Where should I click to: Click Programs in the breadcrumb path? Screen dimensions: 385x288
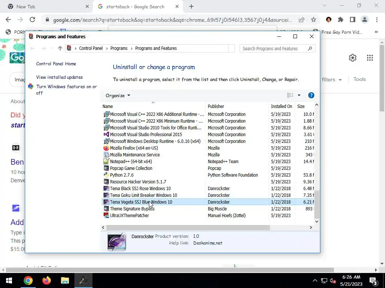(119, 48)
